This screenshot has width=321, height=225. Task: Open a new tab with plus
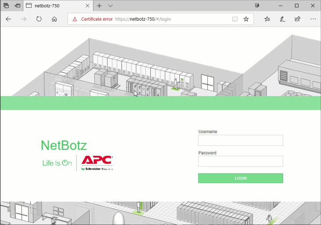coord(99,6)
